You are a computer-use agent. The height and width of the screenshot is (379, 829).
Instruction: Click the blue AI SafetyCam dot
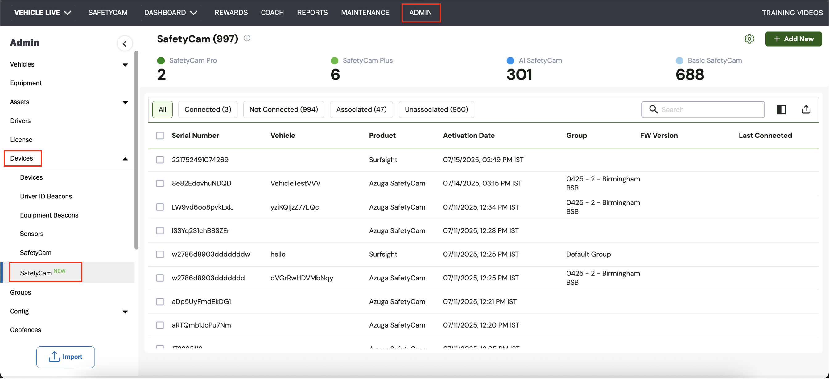point(510,60)
